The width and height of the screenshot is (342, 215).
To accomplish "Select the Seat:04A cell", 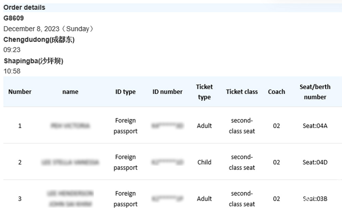I will [x=315, y=126].
